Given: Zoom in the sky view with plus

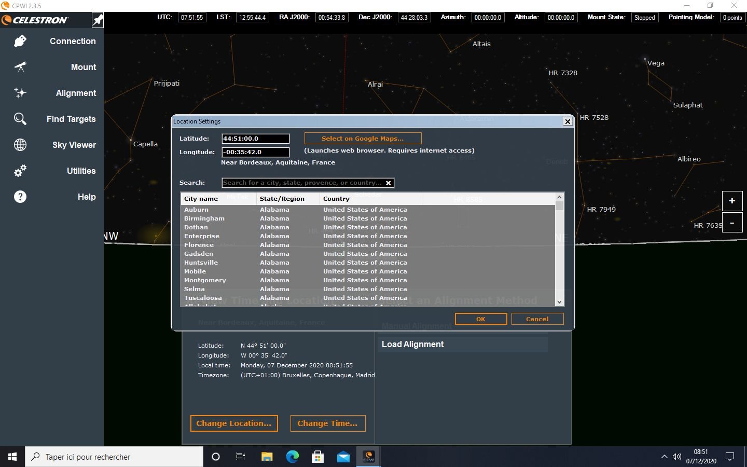Looking at the screenshot, I should (732, 201).
